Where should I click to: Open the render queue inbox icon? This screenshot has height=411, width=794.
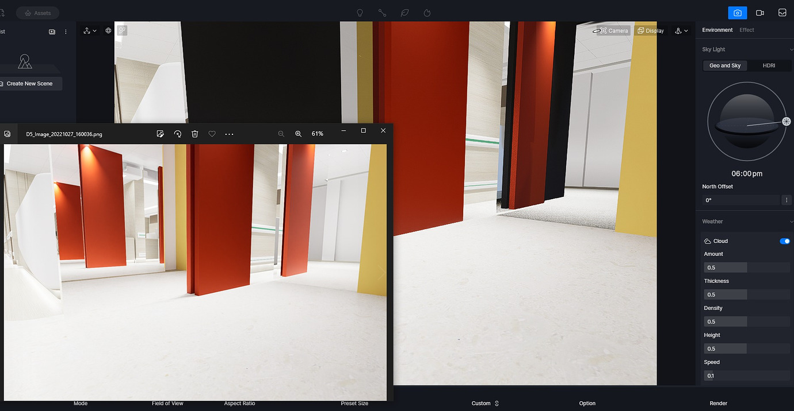coord(782,12)
